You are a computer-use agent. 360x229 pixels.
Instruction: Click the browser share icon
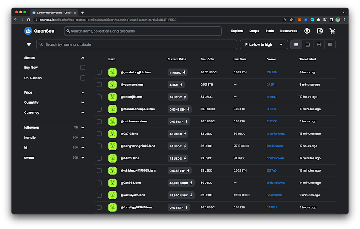coord(285,20)
